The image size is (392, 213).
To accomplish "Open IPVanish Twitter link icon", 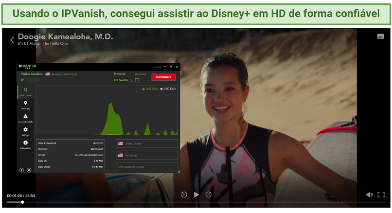I will (x=29, y=170).
